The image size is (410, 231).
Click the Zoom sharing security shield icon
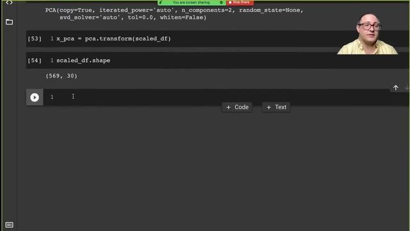point(221,3)
